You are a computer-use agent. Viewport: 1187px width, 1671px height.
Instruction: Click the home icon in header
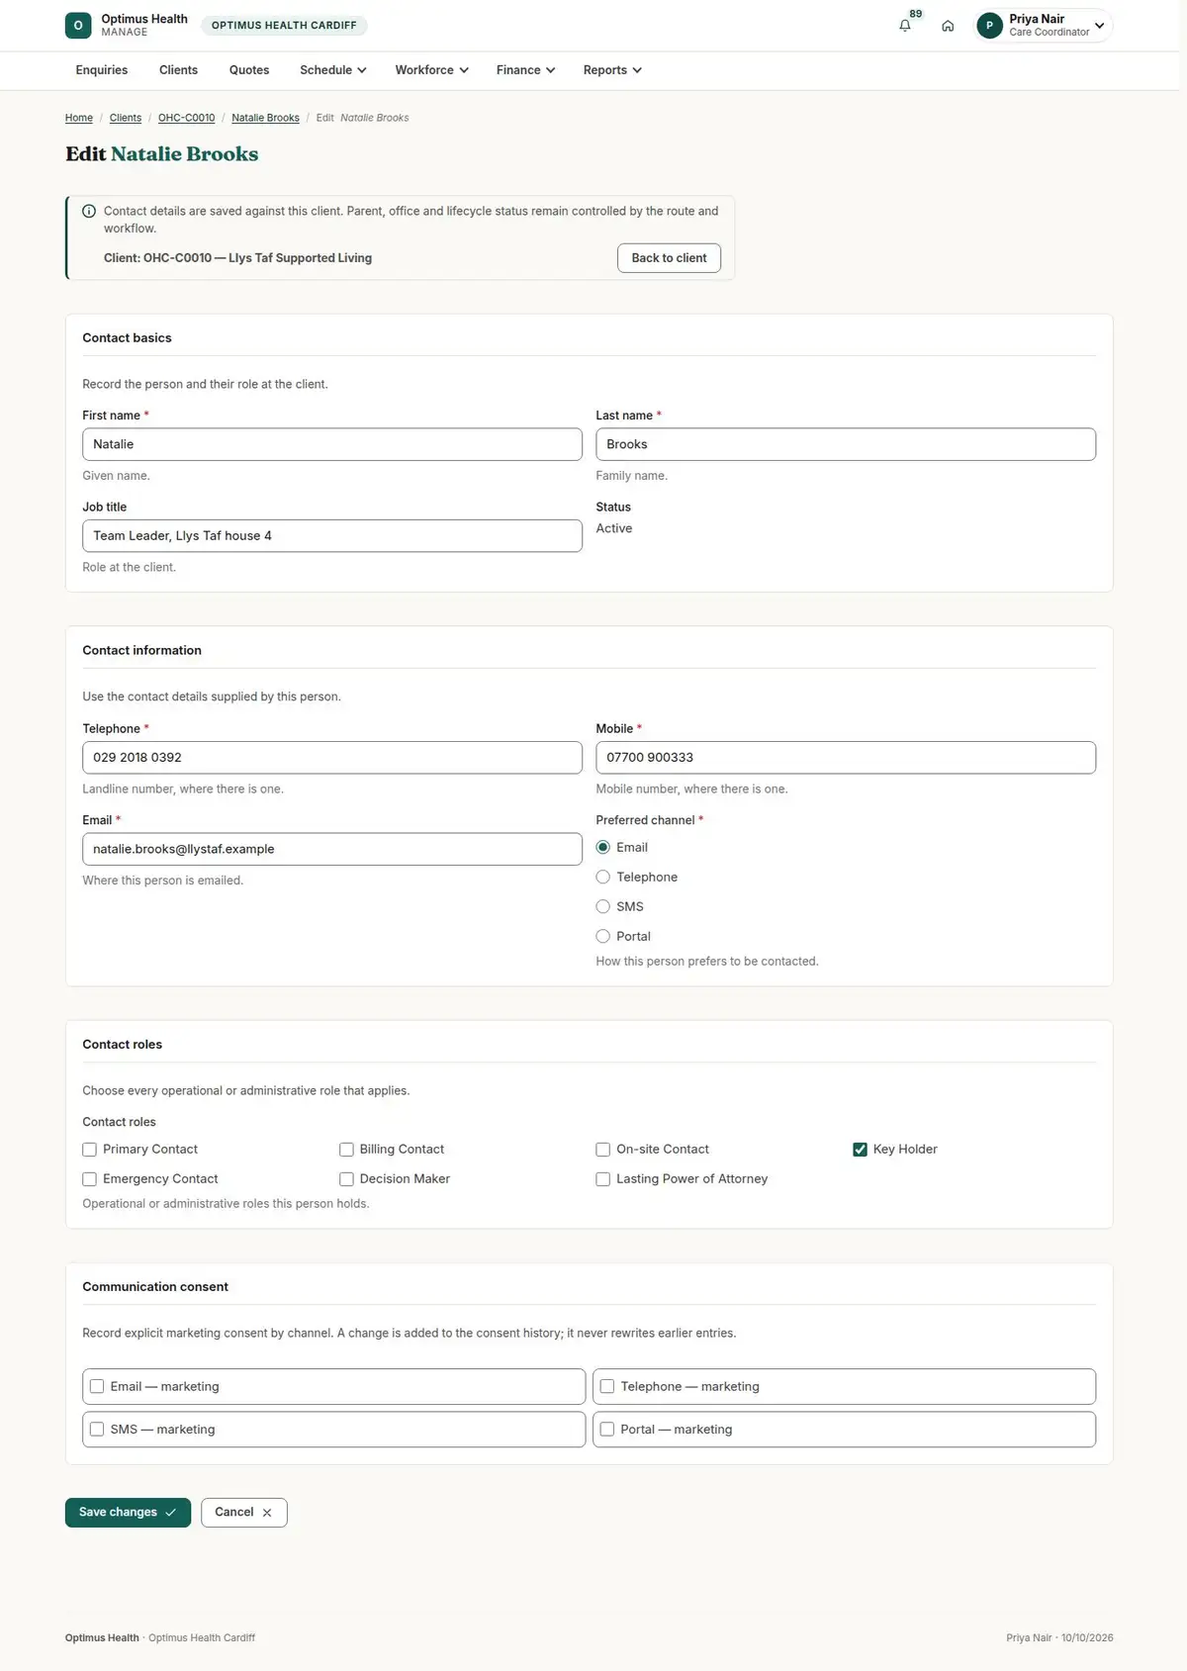948,26
